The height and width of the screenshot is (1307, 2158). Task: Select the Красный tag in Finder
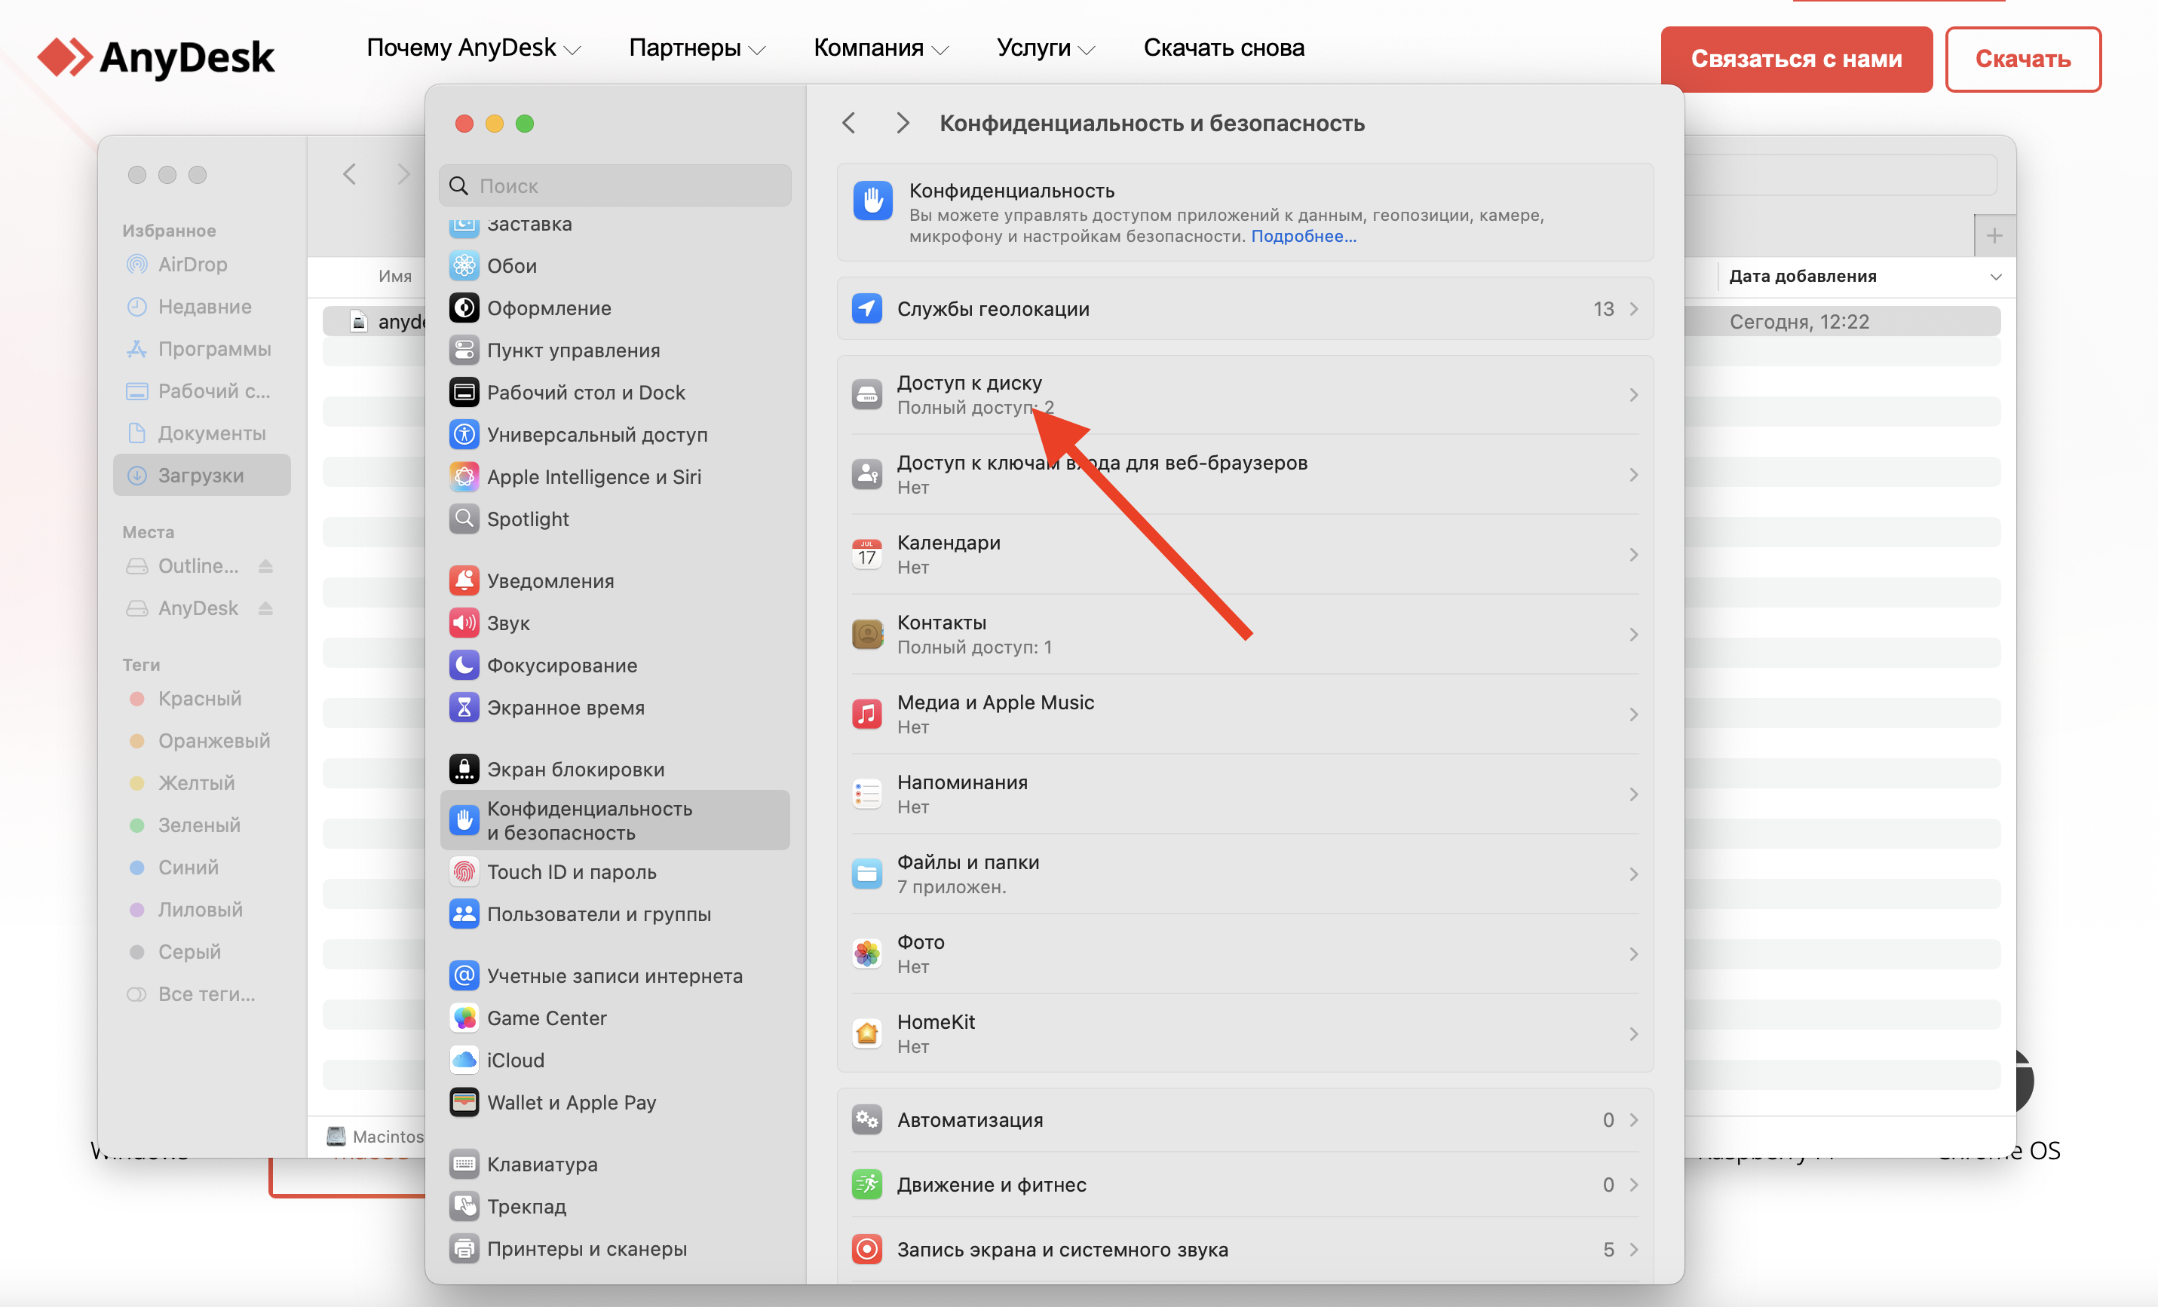pyautogui.click(x=202, y=699)
